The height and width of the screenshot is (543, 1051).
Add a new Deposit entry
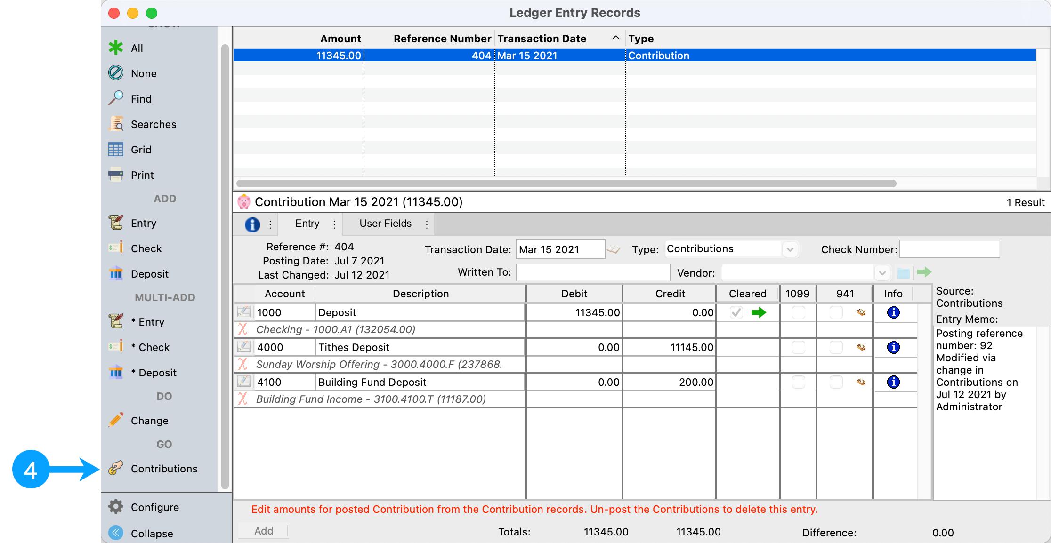[x=149, y=274]
